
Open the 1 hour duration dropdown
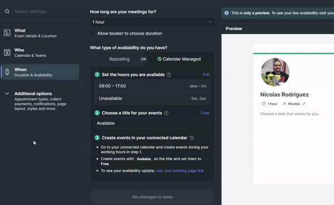tap(152, 22)
